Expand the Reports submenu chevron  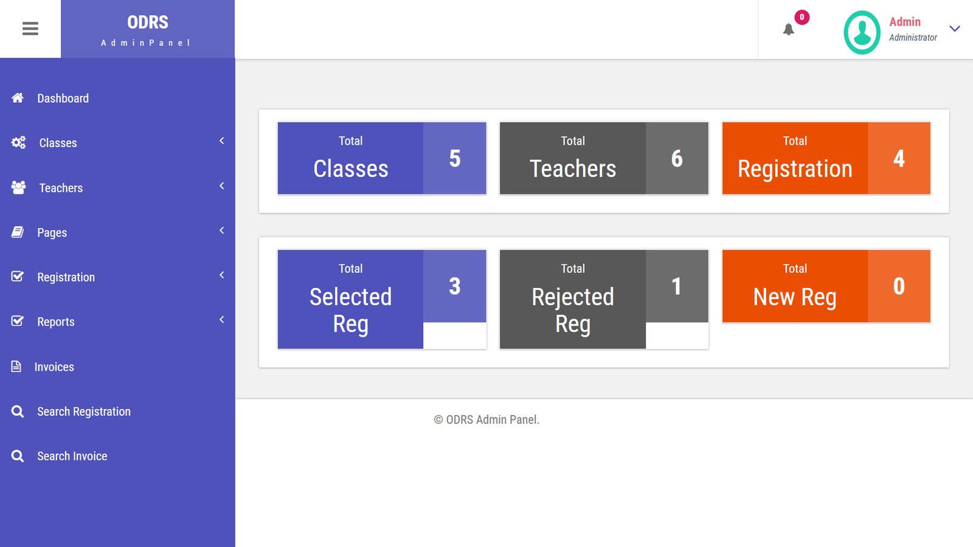pyautogui.click(x=222, y=320)
